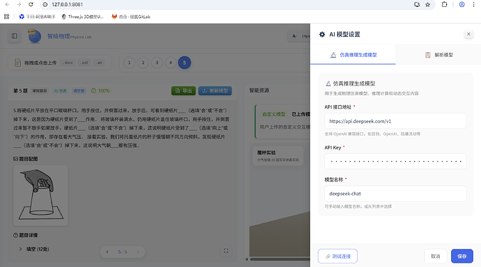
Task: Select question page 2
Action: pyautogui.click(x=143, y=63)
